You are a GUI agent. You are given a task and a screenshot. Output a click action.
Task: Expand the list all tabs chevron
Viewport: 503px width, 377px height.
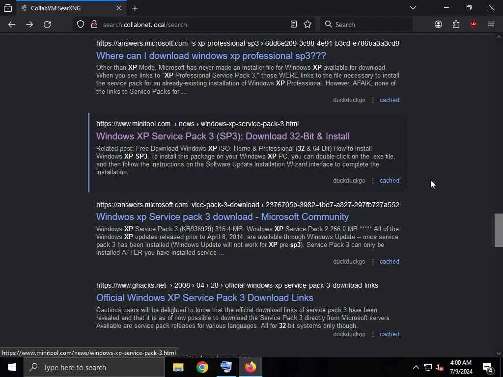pyautogui.click(x=413, y=8)
